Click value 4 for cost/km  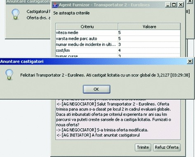(x=149, y=51)
